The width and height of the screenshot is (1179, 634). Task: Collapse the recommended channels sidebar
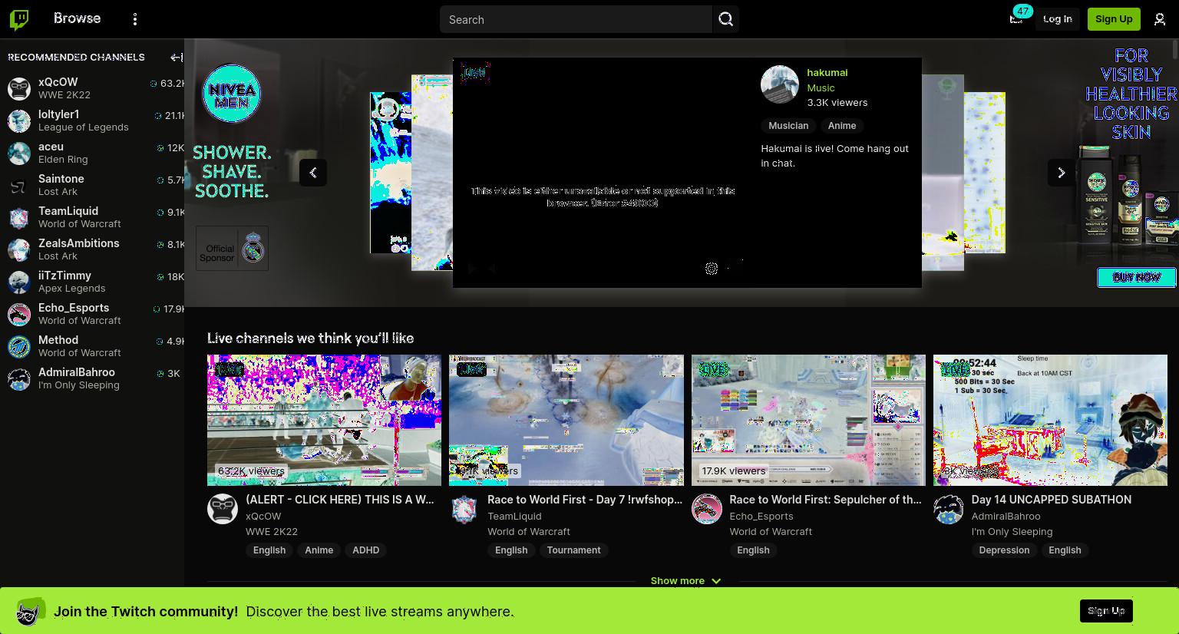click(176, 57)
